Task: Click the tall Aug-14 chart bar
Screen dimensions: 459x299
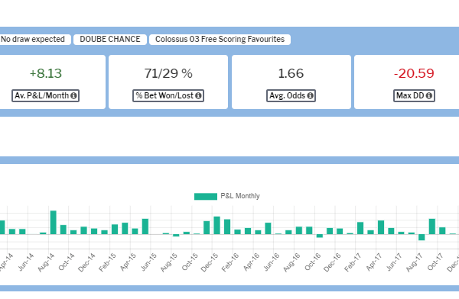Action: (x=54, y=223)
